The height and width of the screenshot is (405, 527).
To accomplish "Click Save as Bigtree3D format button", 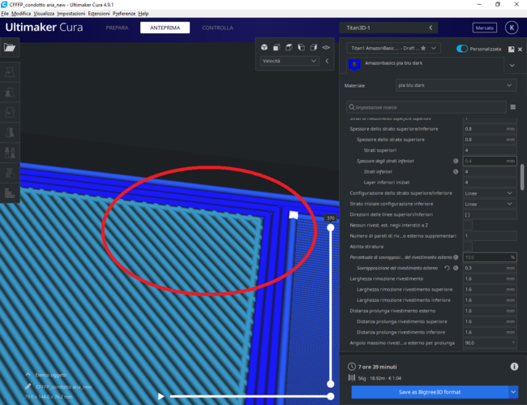I will (429, 392).
